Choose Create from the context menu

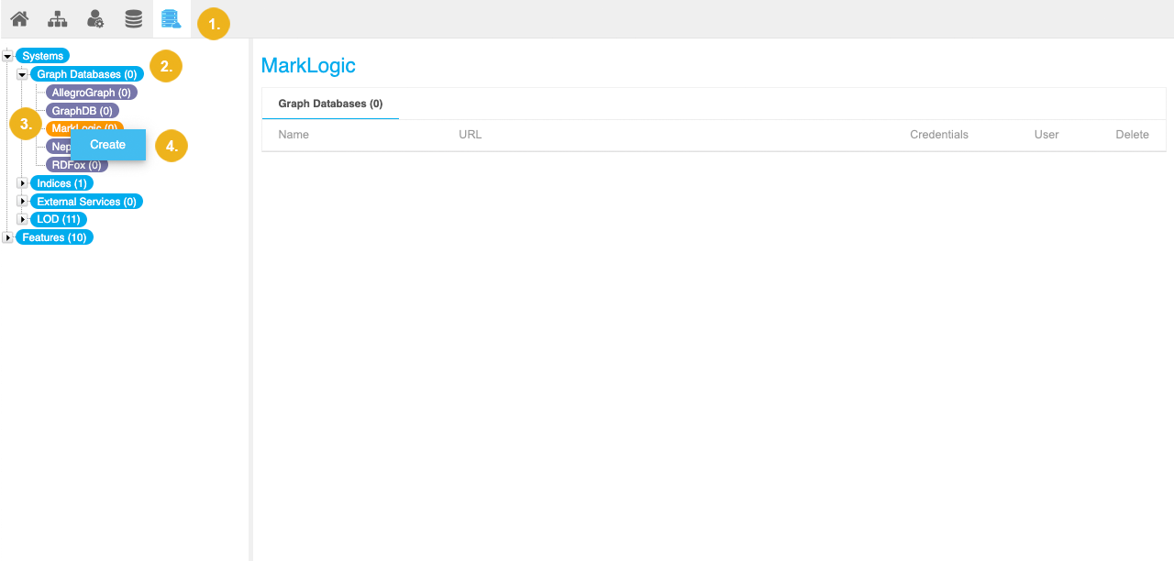[108, 145]
